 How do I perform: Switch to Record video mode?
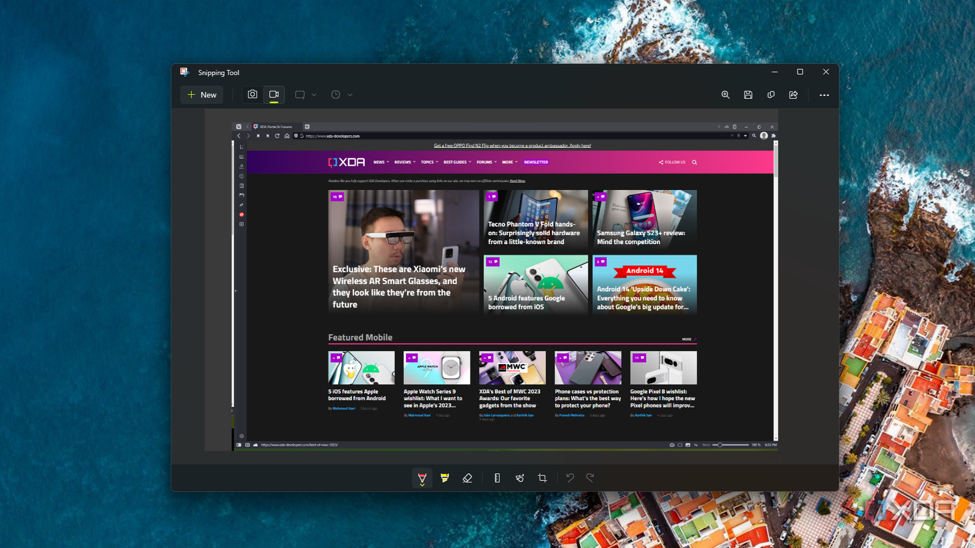[274, 94]
